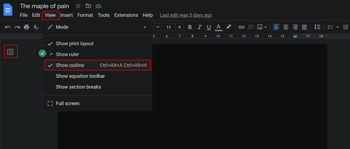Expand the insert image dropdown arrow
The height and width of the screenshot is (149, 350).
pos(266,27)
